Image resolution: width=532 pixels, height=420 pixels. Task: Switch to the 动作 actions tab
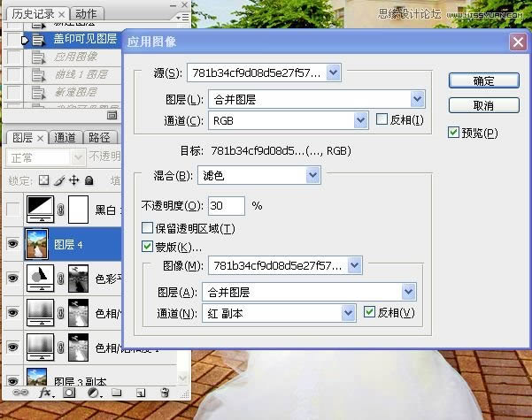pyautogui.click(x=86, y=14)
